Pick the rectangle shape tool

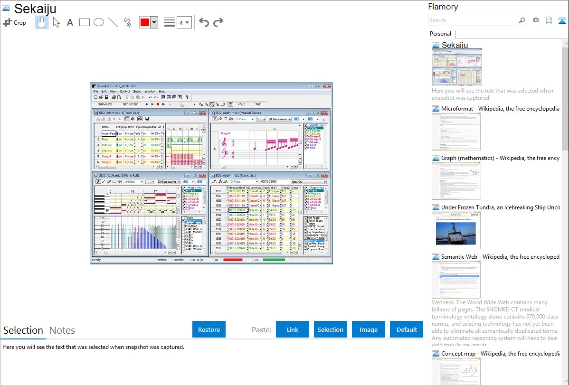coord(85,22)
